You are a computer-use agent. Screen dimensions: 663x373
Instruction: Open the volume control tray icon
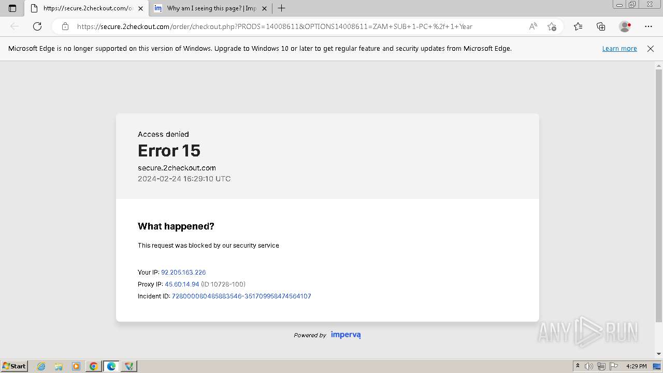click(589, 366)
